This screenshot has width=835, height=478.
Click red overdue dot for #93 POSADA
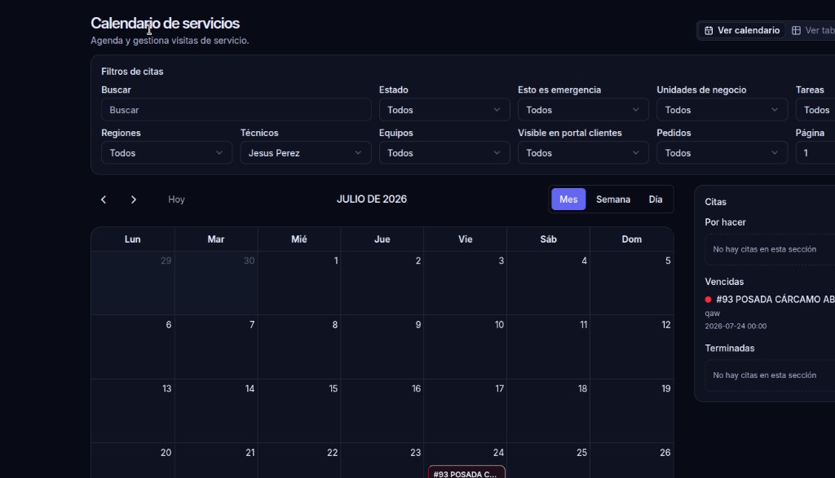[709, 300]
